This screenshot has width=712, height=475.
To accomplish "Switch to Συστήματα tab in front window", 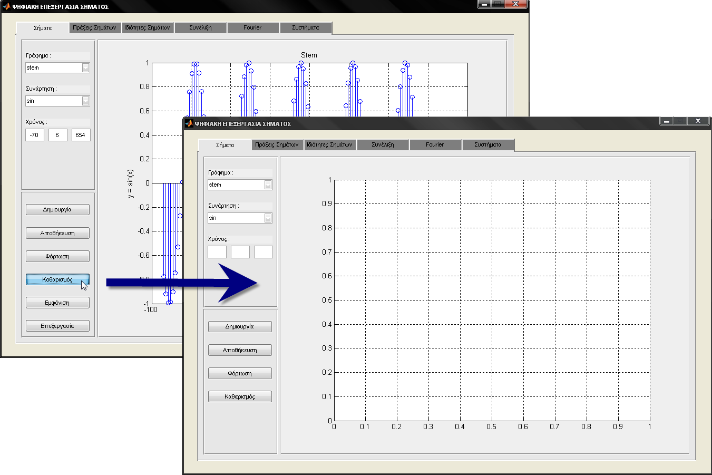I will (488, 144).
